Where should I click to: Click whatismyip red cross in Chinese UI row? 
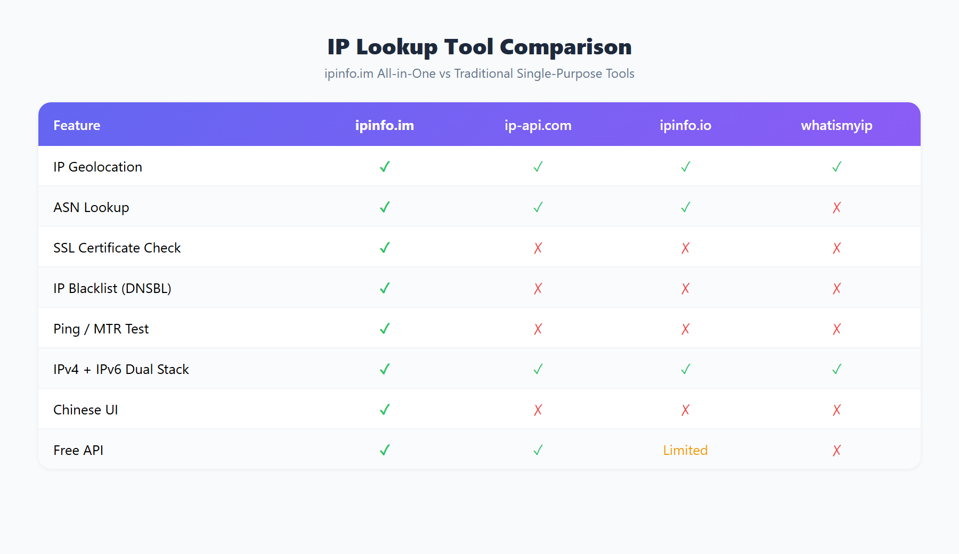(x=837, y=410)
